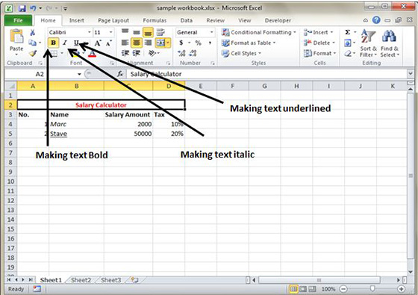418x295 pixels.
Task: Click the Undo icon in Quick Access
Action: click(33, 8)
